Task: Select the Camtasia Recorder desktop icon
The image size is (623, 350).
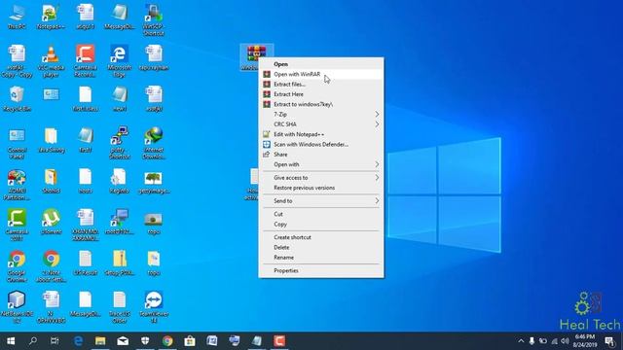Action: tap(85, 60)
